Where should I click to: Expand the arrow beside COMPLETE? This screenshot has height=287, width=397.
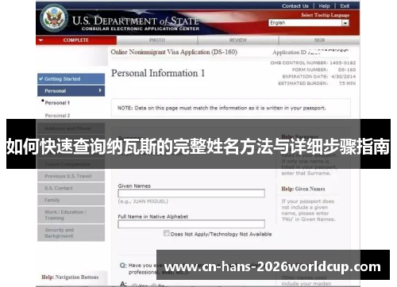tap(40, 40)
